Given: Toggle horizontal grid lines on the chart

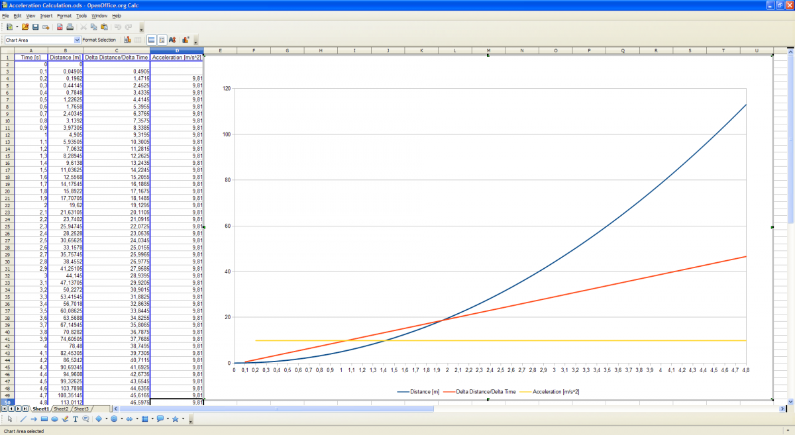Looking at the screenshot, I should coord(151,40).
